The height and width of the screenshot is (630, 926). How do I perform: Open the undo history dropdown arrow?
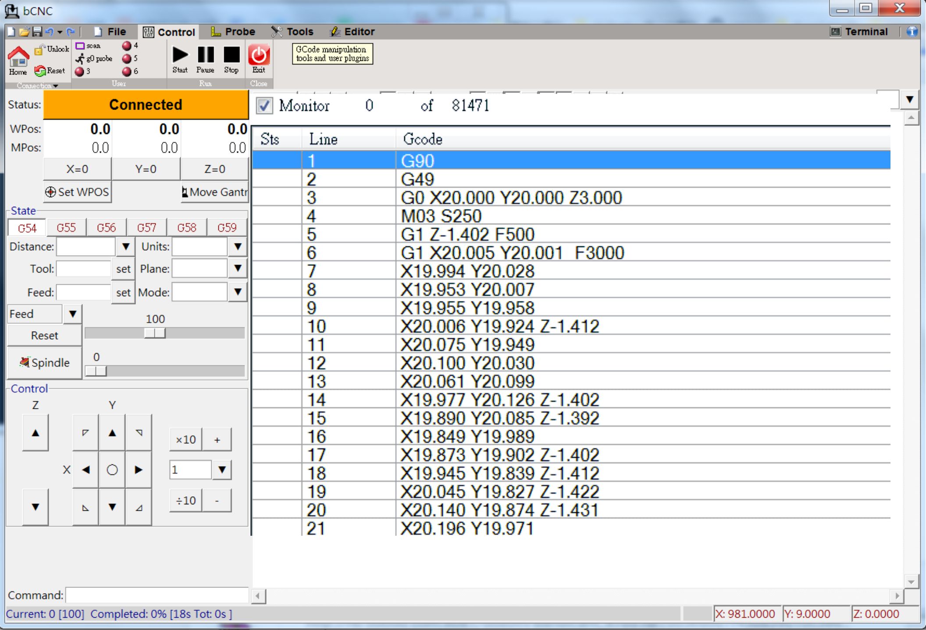pos(60,32)
